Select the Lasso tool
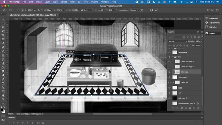This screenshot has width=222, height=125. (3, 27)
